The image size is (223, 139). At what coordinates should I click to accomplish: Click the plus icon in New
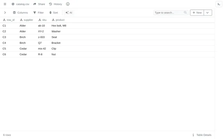point(194,13)
